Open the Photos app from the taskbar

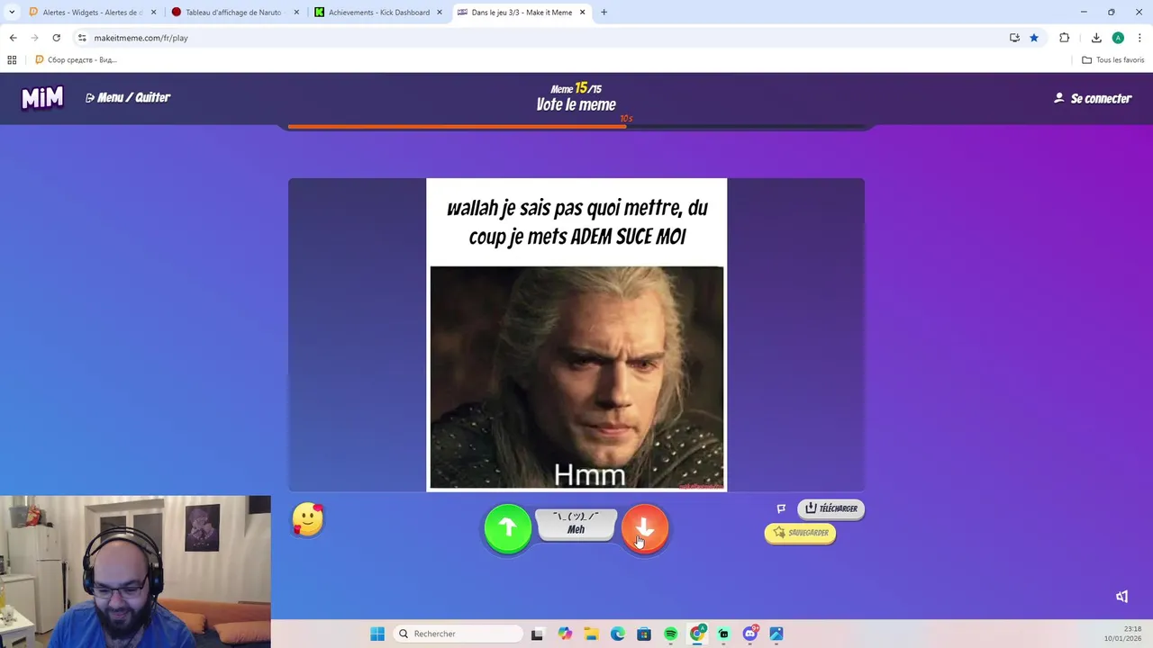tap(776, 634)
